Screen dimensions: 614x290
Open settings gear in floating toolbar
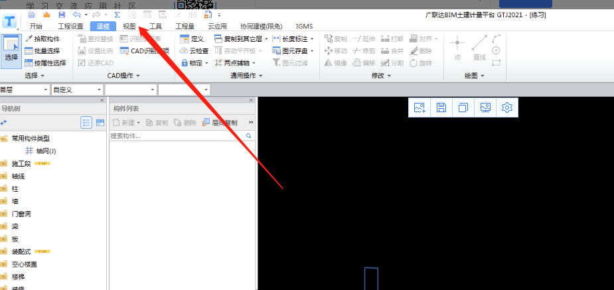pos(507,108)
